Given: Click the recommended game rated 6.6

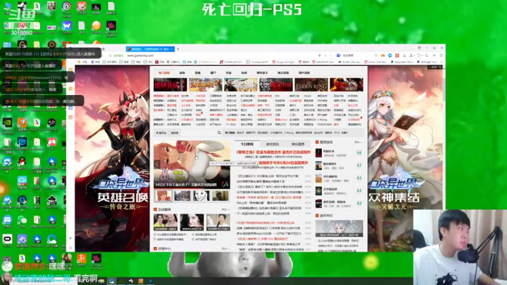Looking at the screenshot, I should coord(339,153).
